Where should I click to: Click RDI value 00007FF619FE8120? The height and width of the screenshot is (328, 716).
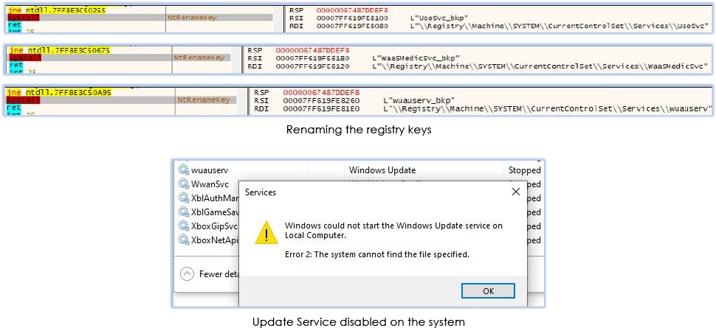(x=312, y=67)
